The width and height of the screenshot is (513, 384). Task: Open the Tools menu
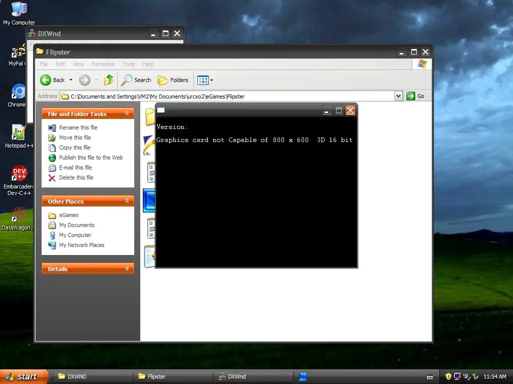[129, 64]
